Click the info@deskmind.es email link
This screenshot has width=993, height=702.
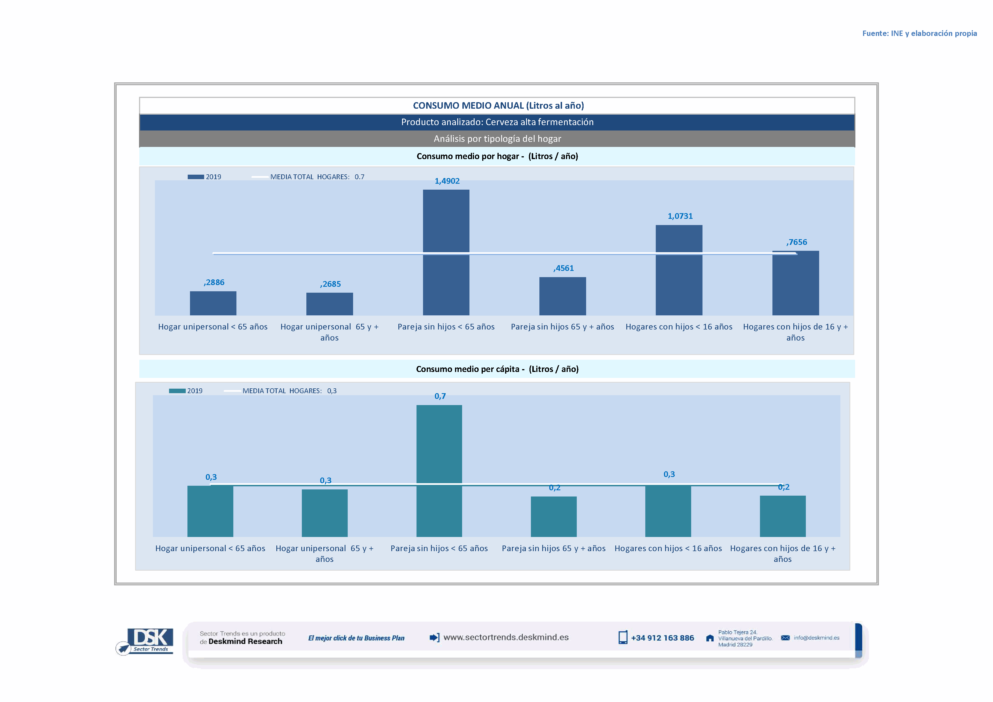click(x=816, y=637)
